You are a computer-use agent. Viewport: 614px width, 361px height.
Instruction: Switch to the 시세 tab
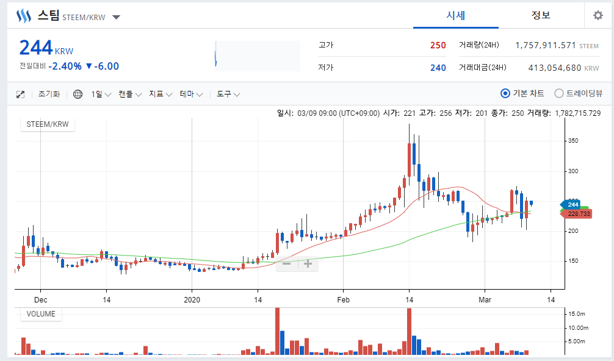pyautogui.click(x=456, y=15)
